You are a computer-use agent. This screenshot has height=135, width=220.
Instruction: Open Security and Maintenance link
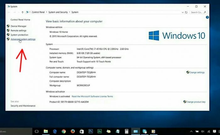click(x=23, y=106)
